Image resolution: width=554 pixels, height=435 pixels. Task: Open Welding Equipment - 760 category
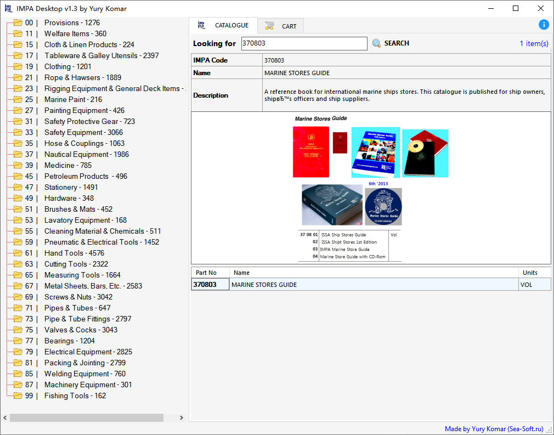tap(85, 373)
